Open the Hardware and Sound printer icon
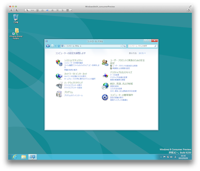 (x=59, y=85)
